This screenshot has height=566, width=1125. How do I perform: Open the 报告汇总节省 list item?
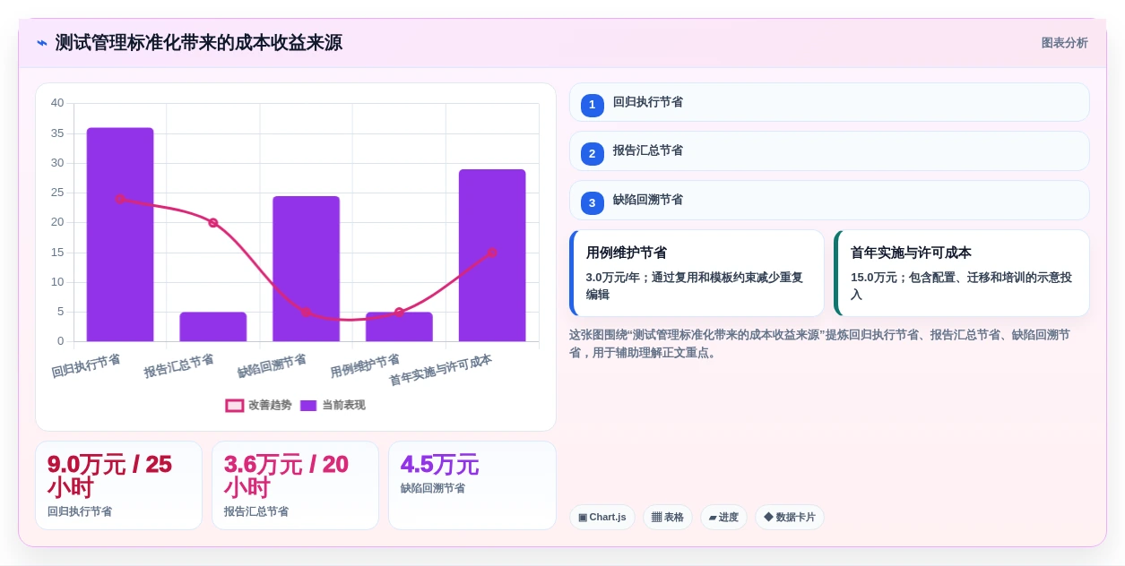click(829, 150)
